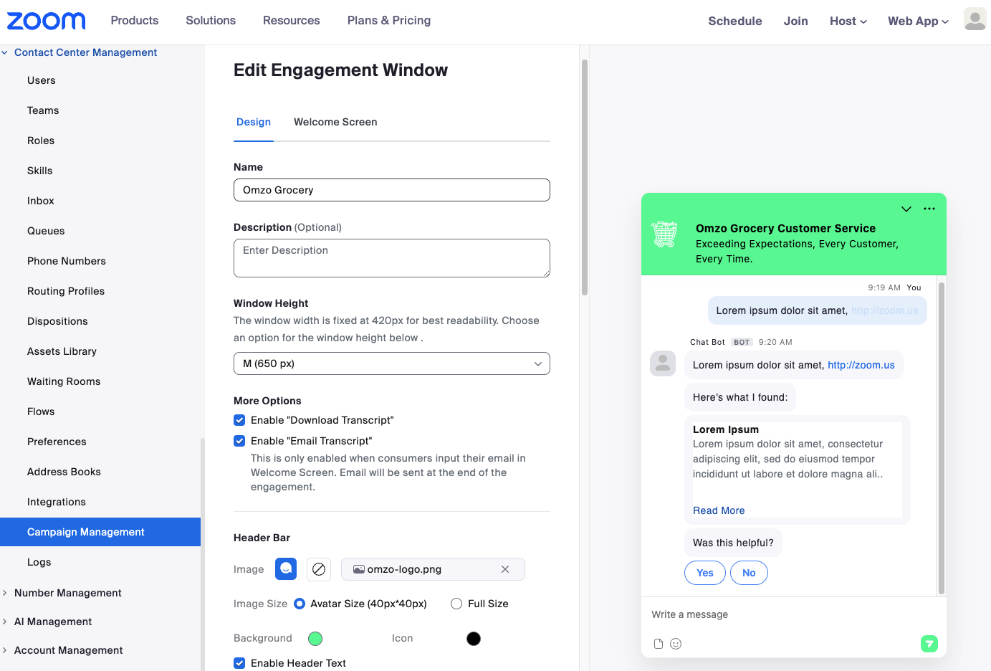The image size is (991, 671).
Task: Click inside the Enter Description field
Action: 391,258
